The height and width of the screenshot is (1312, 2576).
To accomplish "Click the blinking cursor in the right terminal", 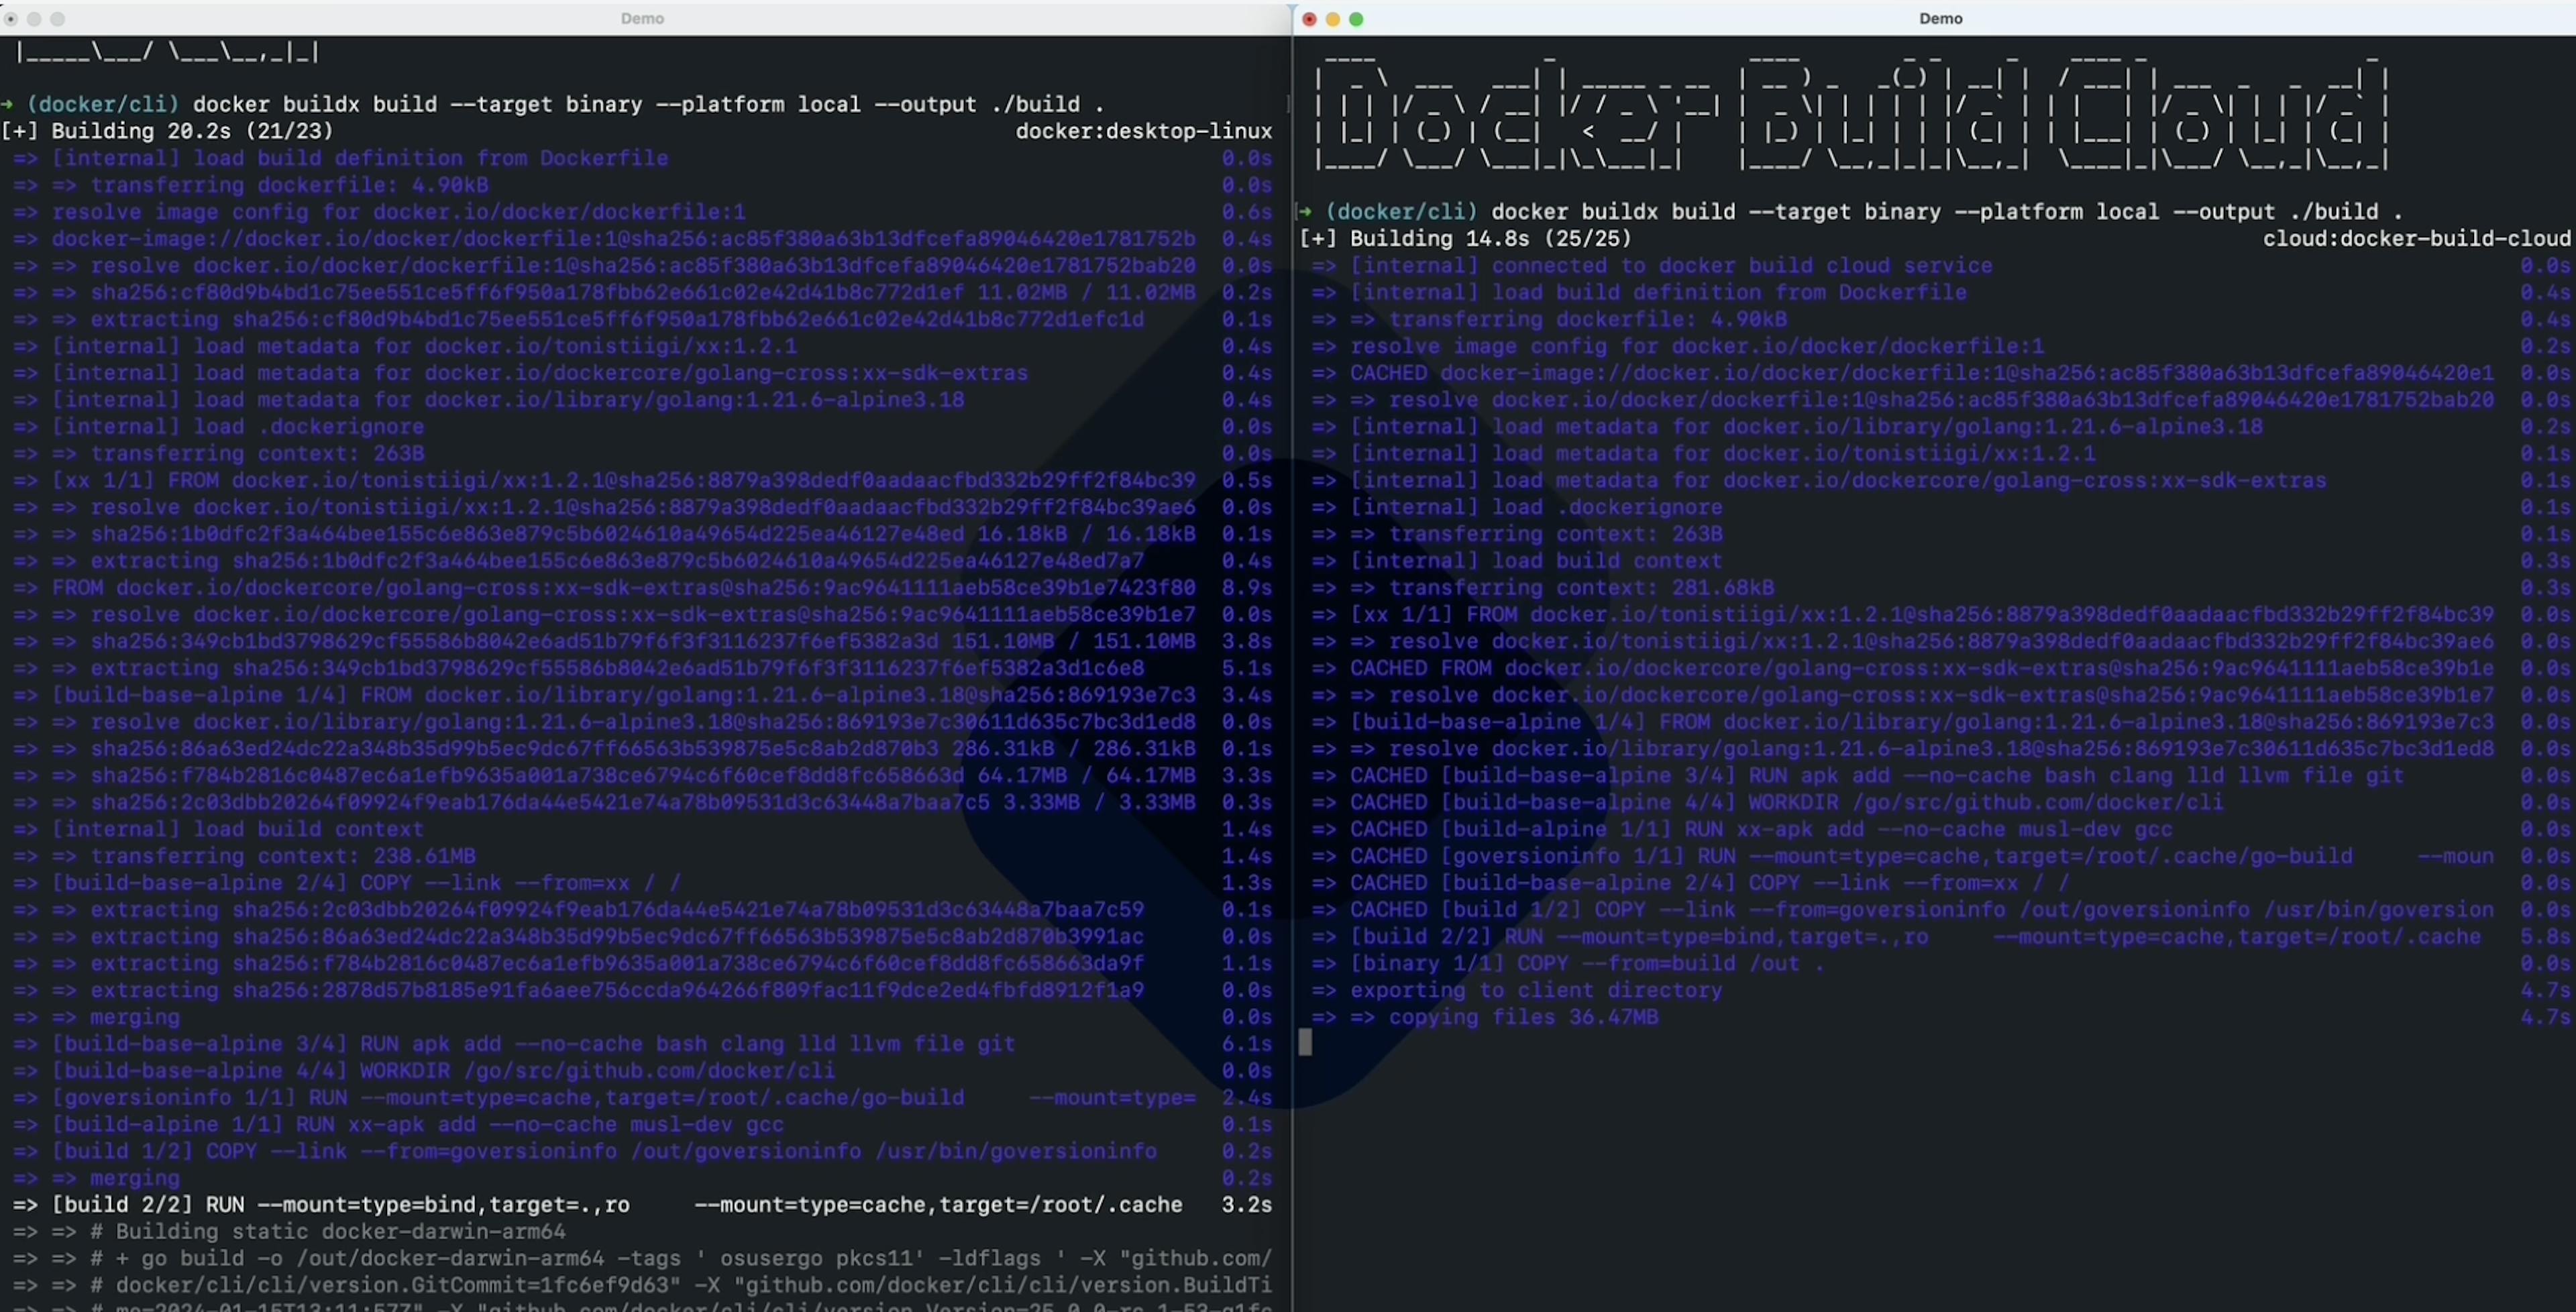I will click(1306, 1043).
